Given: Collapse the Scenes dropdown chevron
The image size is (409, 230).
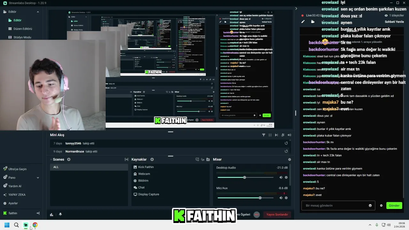Looking at the screenshot, I should coord(51,159).
